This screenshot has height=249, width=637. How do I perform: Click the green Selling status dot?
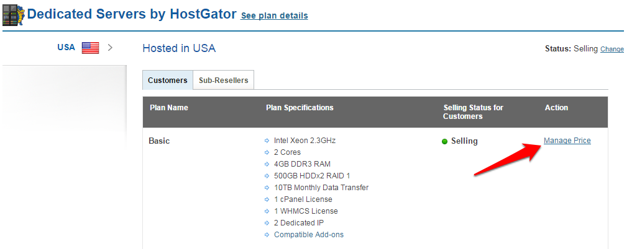click(x=444, y=141)
